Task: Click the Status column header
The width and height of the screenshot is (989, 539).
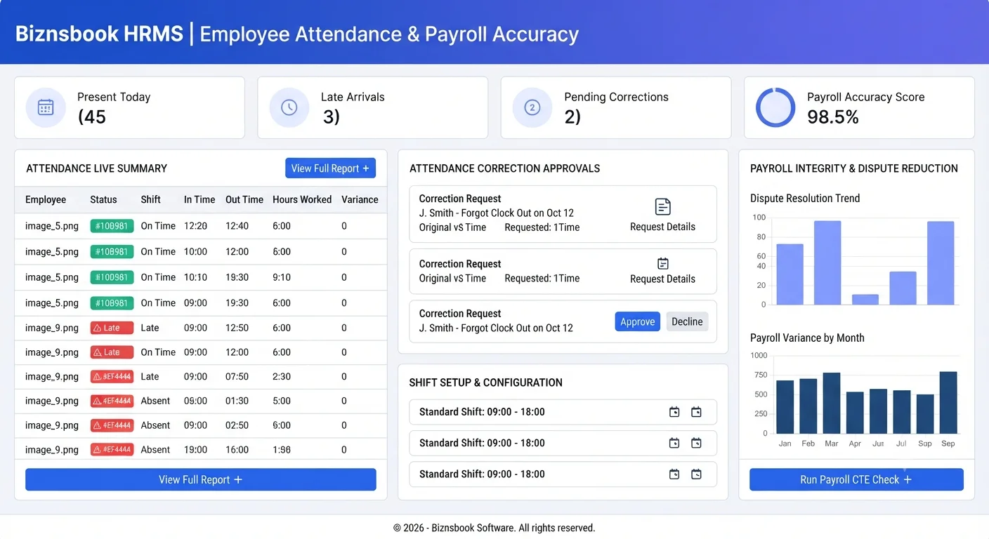Action: click(x=103, y=199)
